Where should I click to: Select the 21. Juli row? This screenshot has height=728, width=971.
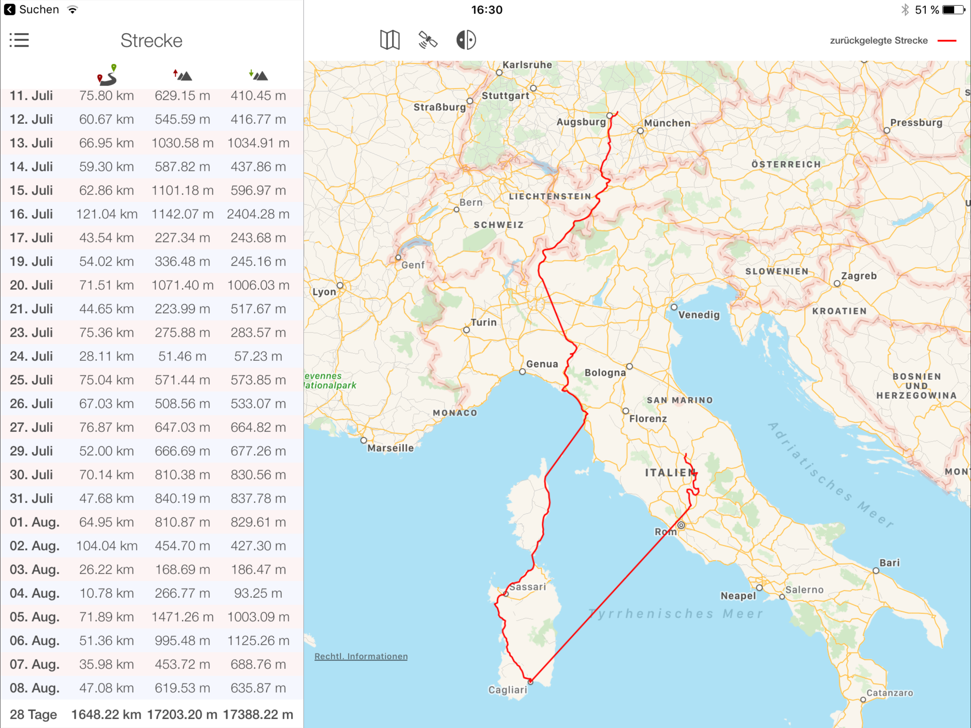coord(151,309)
